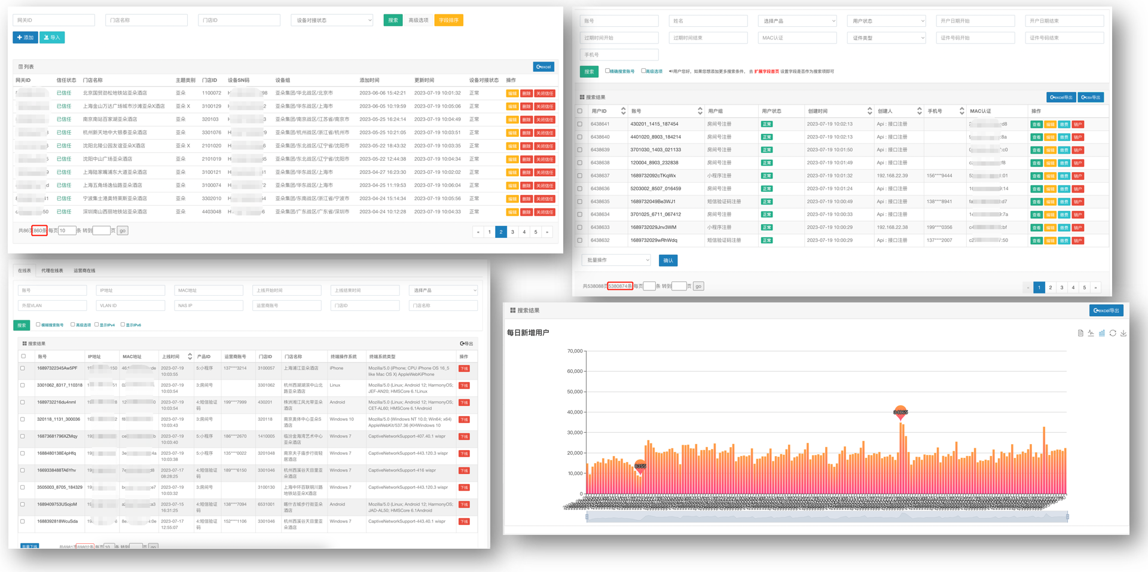Switch to the 代理在线表 tab
The image size is (1148, 572).
(x=53, y=271)
